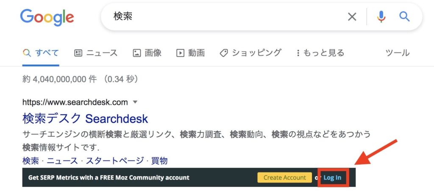This screenshot has width=434, height=194.
Task: Open the スタートページ sitelink
Action: pos(115,161)
